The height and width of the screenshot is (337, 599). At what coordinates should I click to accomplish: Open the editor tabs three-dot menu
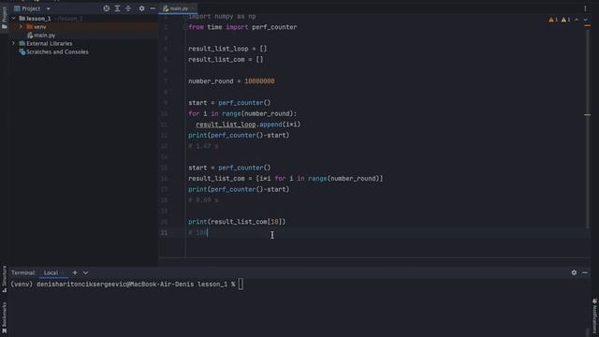(x=585, y=8)
